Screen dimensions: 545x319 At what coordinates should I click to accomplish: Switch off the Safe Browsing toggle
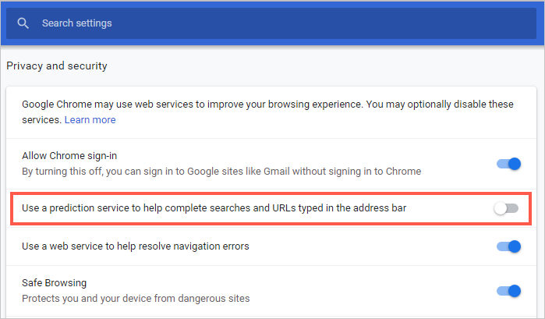(508, 291)
